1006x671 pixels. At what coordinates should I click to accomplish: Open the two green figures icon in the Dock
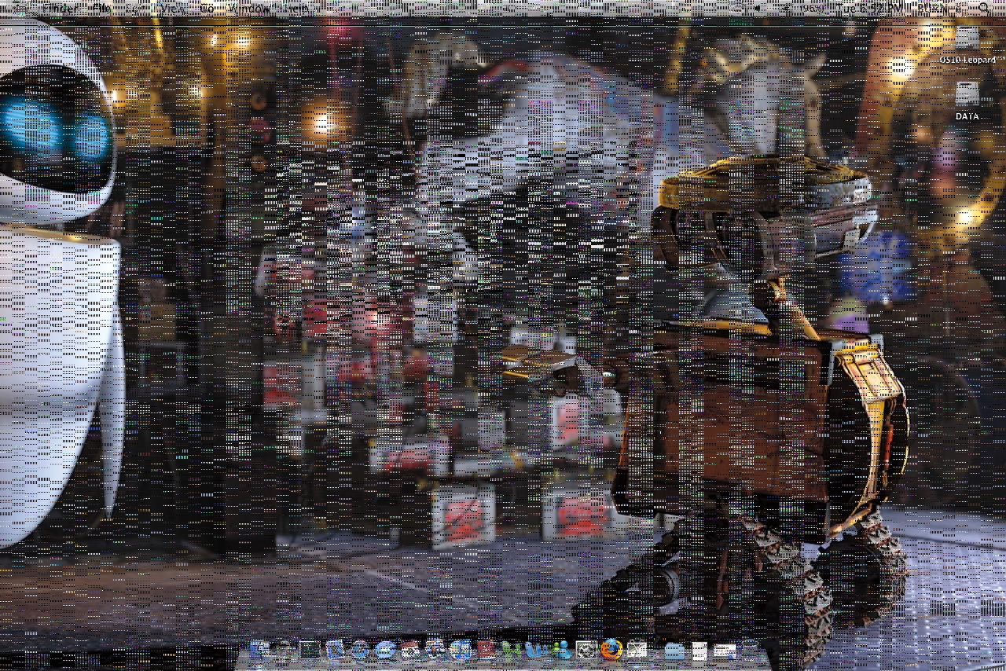point(512,649)
